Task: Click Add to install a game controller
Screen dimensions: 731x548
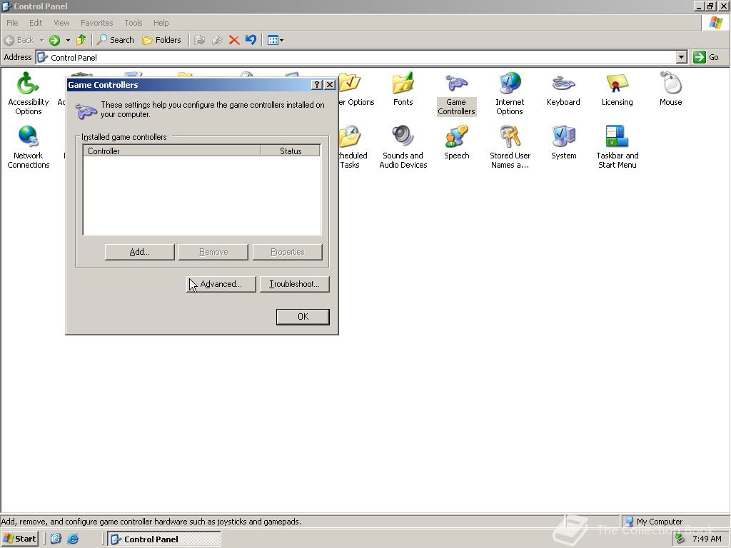Action: [138, 252]
